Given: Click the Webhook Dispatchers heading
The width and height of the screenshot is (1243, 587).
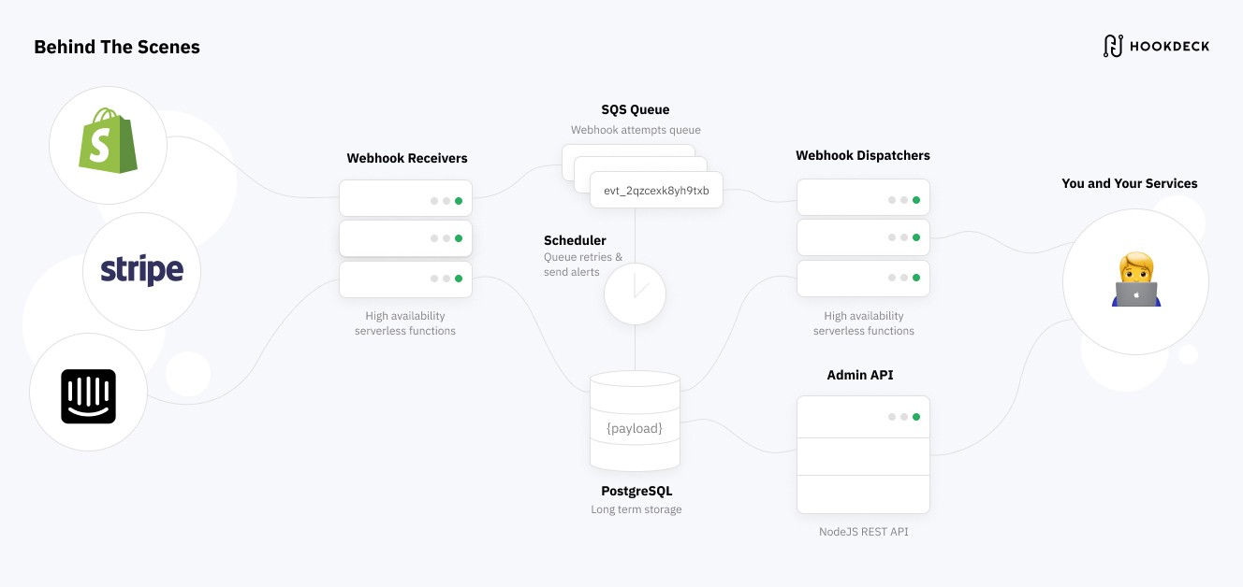Looking at the screenshot, I should point(863,155).
